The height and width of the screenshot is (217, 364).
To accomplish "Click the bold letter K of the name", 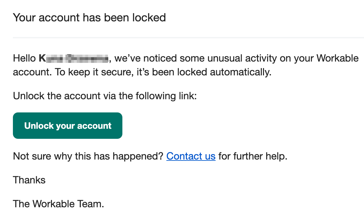I will 42,58.
